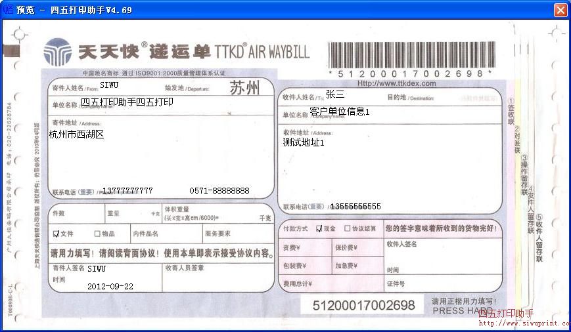Click the 费用总计¥ field
The image size is (571, 332).
[x=331, y=283]
